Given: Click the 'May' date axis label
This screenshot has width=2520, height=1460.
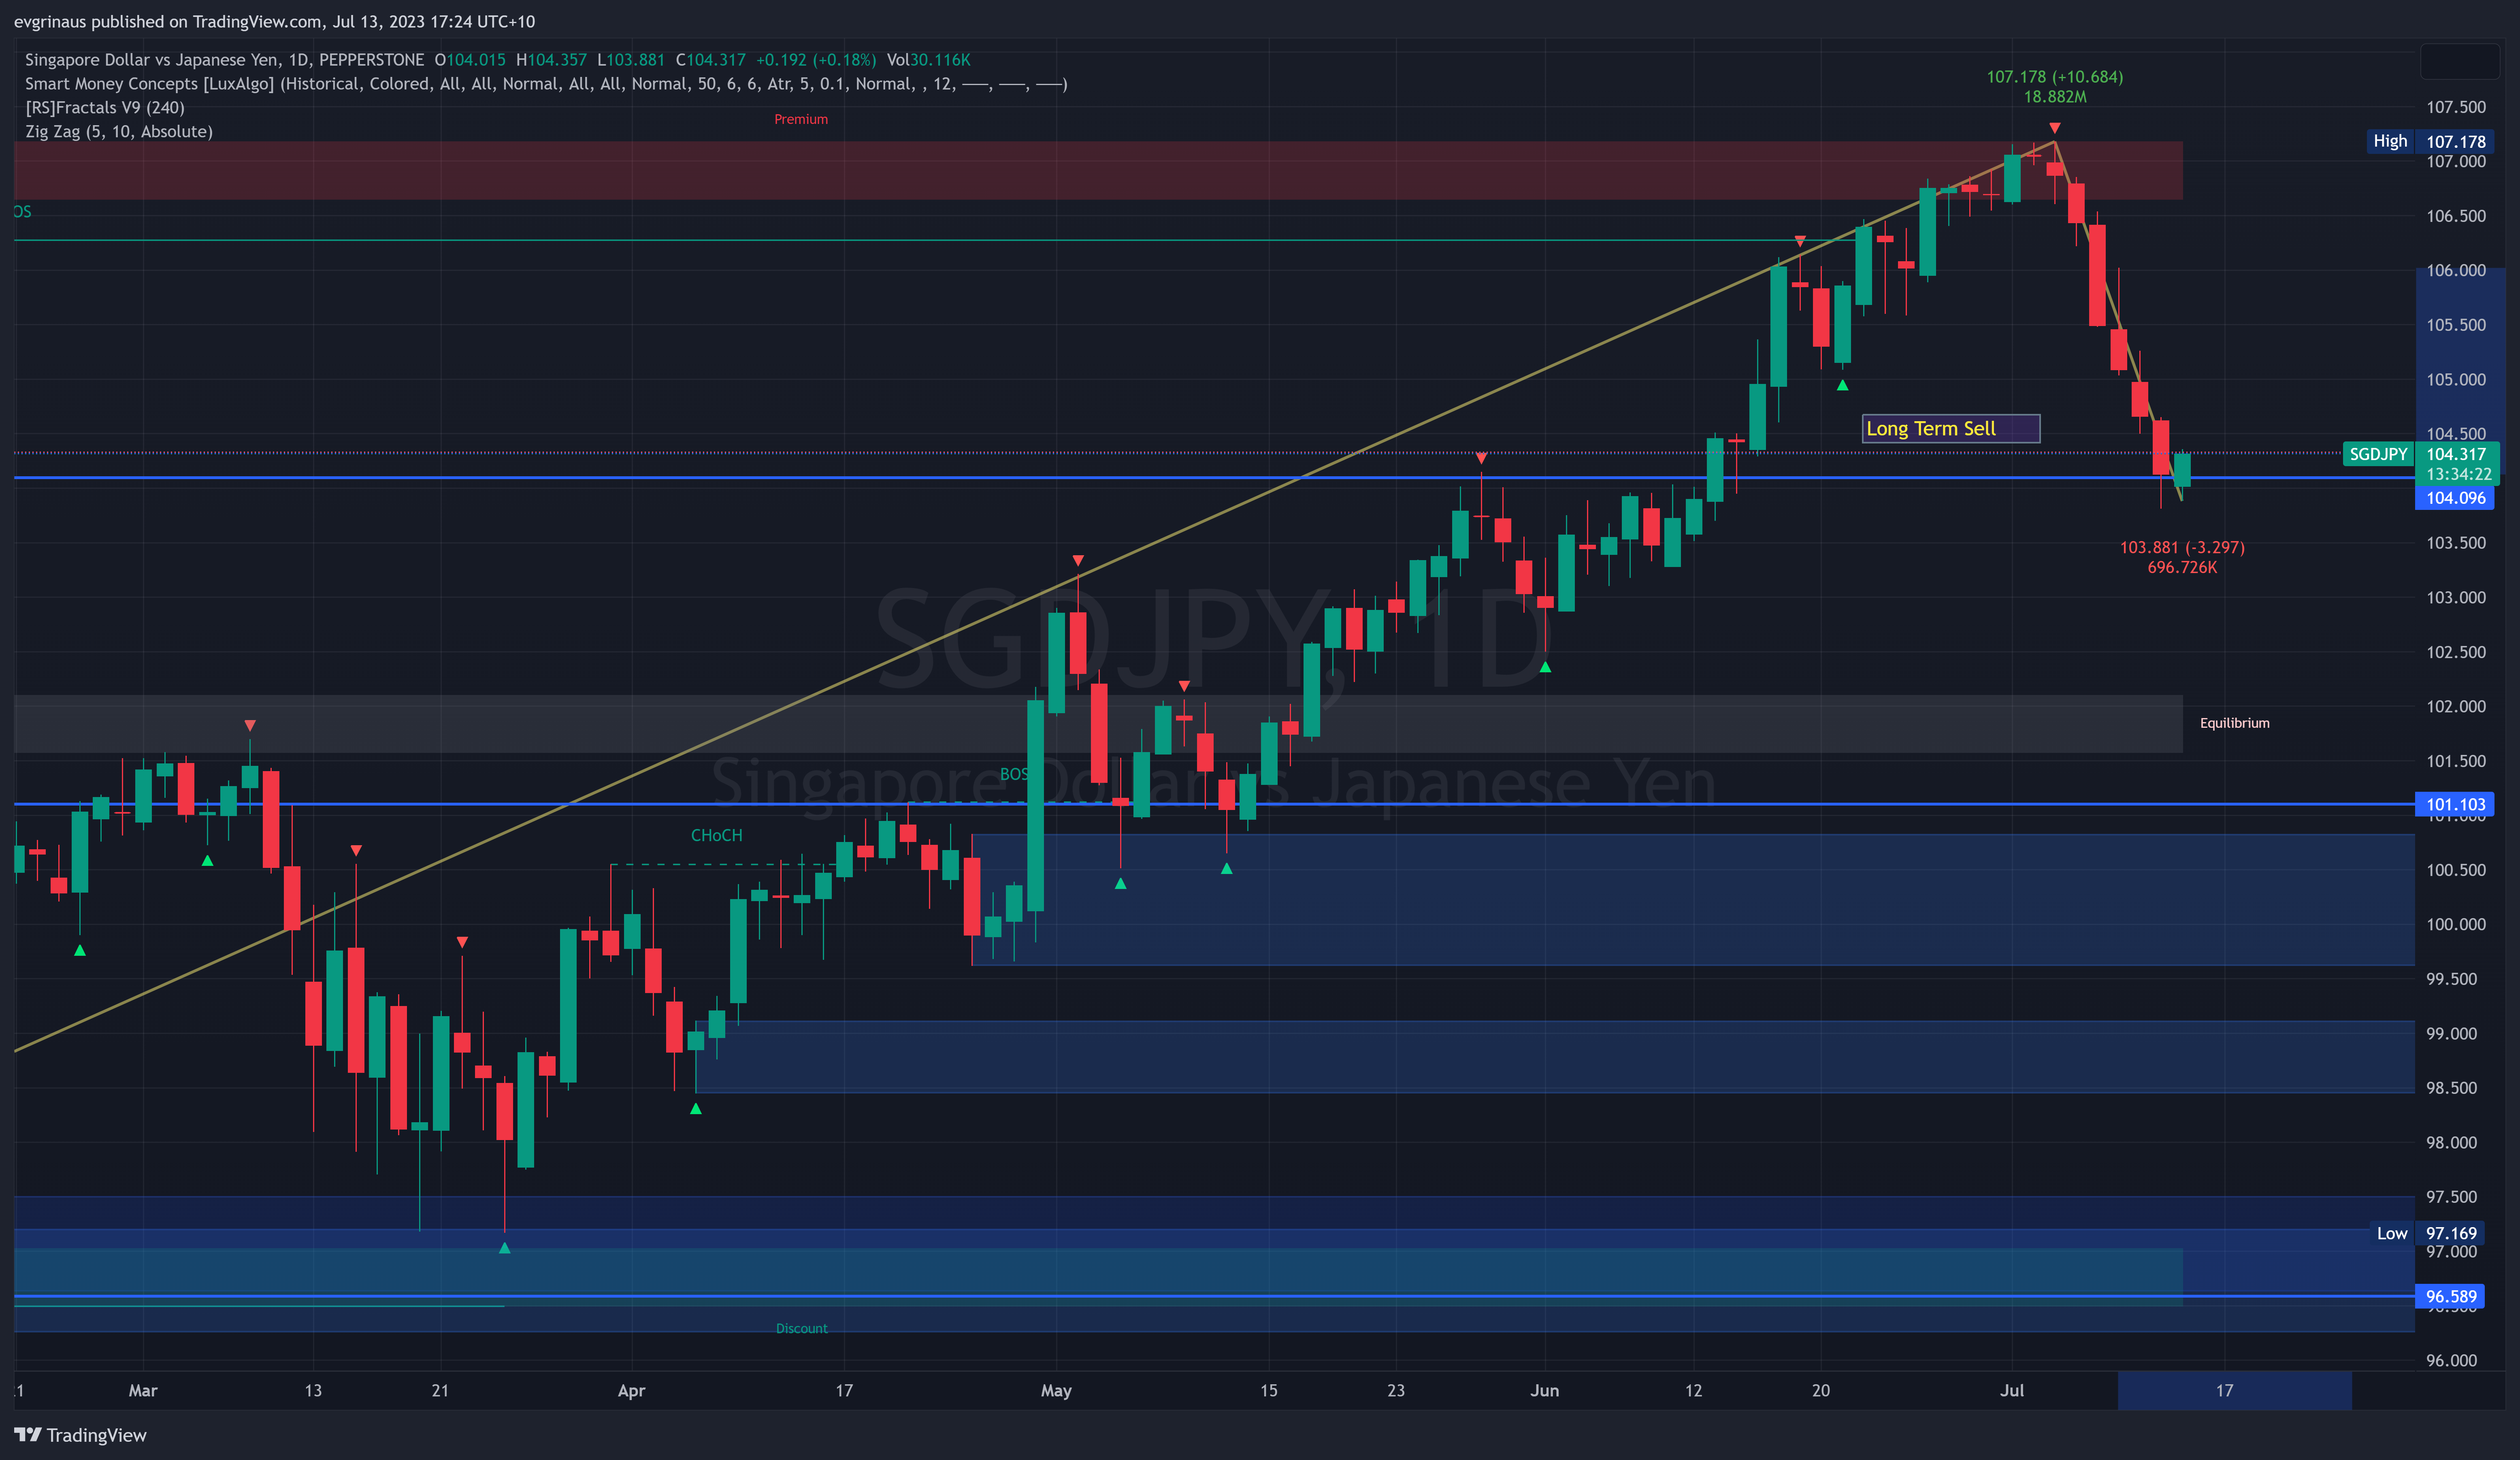Looking at the screenshot, I should click(x=1056, y=1391).
